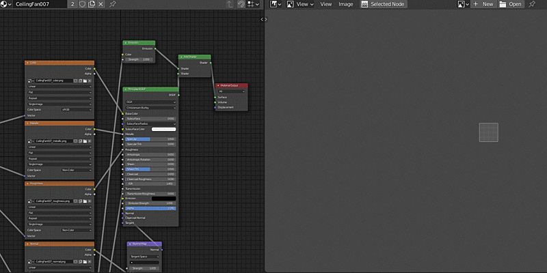Expand the Subsurface Radius dropdown
The width and height of the screenshot is (547, 273).
pos(150,124)
